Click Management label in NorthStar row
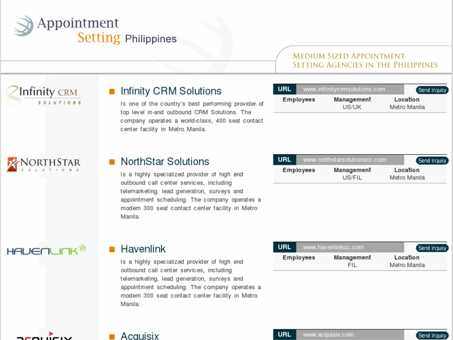Image resolution: width=453 pixels, height=340 pixels. point(352,170)
